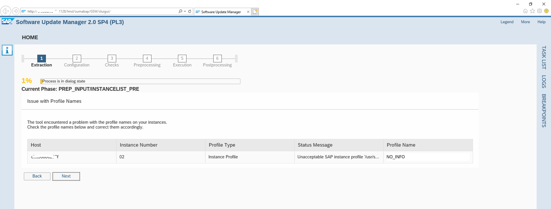Click the progress bar showing dialog state
This screenshot has width=551, height=209.
click(x=140, y=81)
